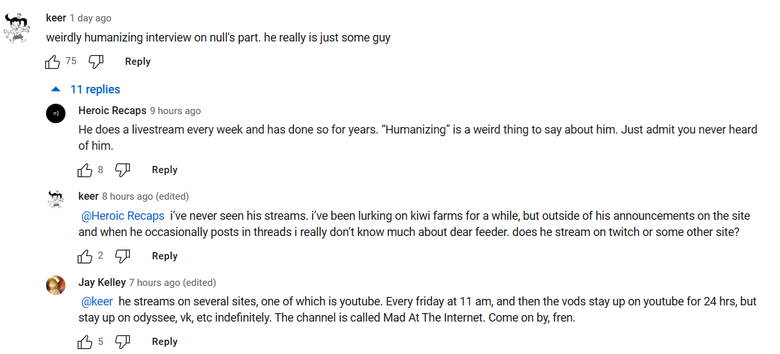
Task: Reply to the Heroic Recaps comment
Action: (164, 170)
